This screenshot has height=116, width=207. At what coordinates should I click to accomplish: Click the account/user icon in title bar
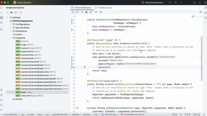[194, 3]
